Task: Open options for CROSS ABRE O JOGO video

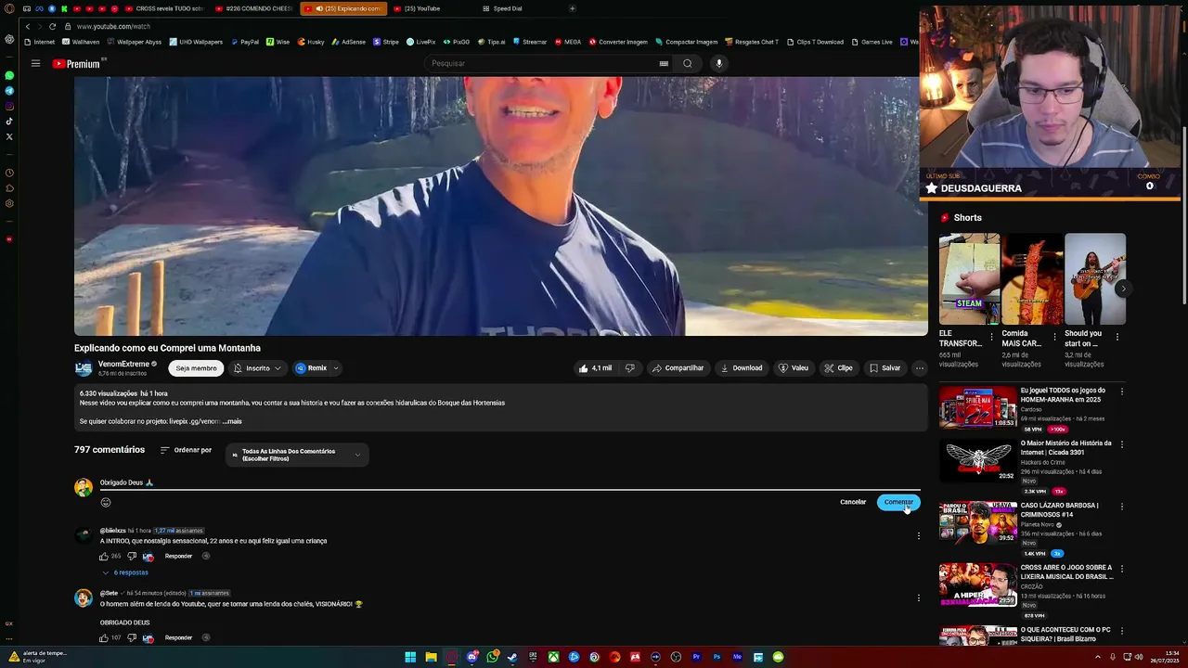Action: 1122,570
